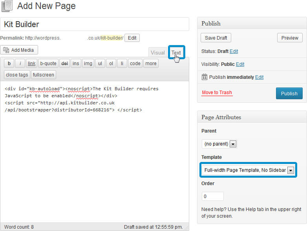
Task: Click the ol ordered list button
Action: (111, 64)
